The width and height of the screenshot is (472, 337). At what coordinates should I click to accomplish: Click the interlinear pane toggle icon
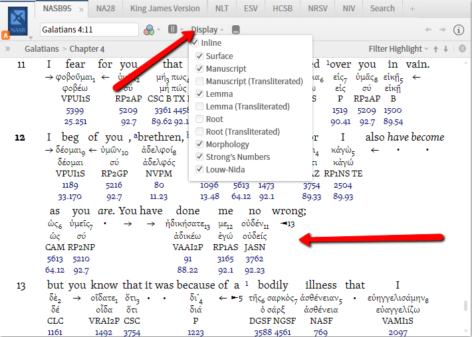click(236, 30)
